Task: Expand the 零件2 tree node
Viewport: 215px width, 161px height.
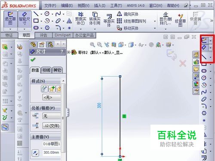Action: tap(69, 52)
